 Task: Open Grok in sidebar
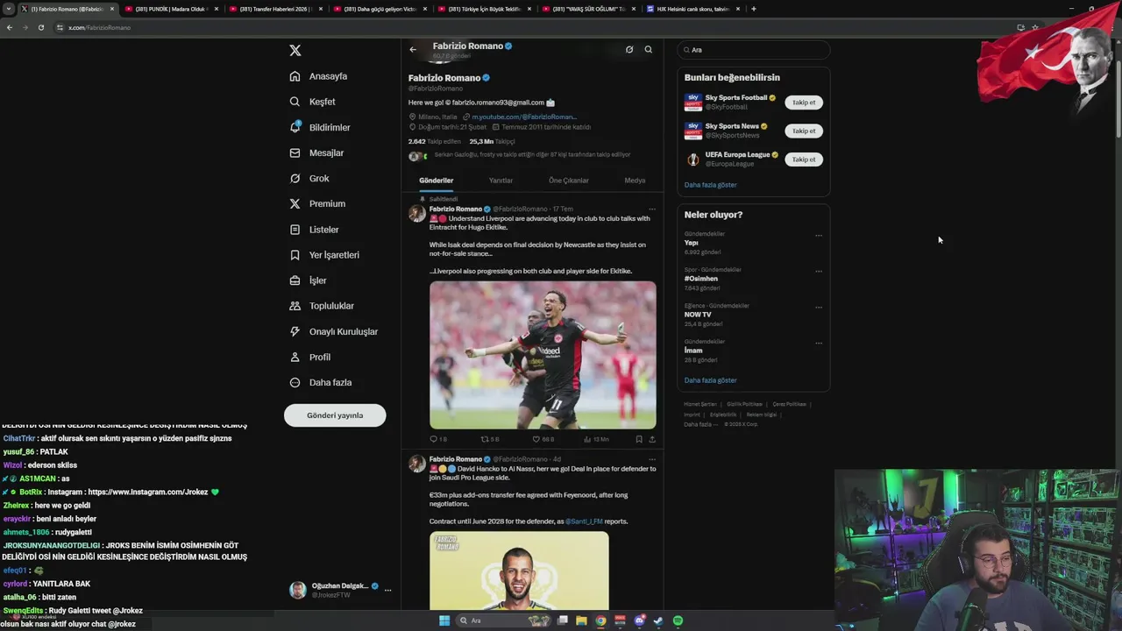309,178
